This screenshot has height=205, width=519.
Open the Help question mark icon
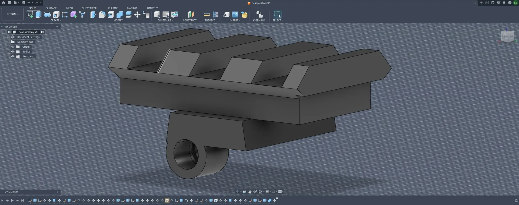[510, 3]
